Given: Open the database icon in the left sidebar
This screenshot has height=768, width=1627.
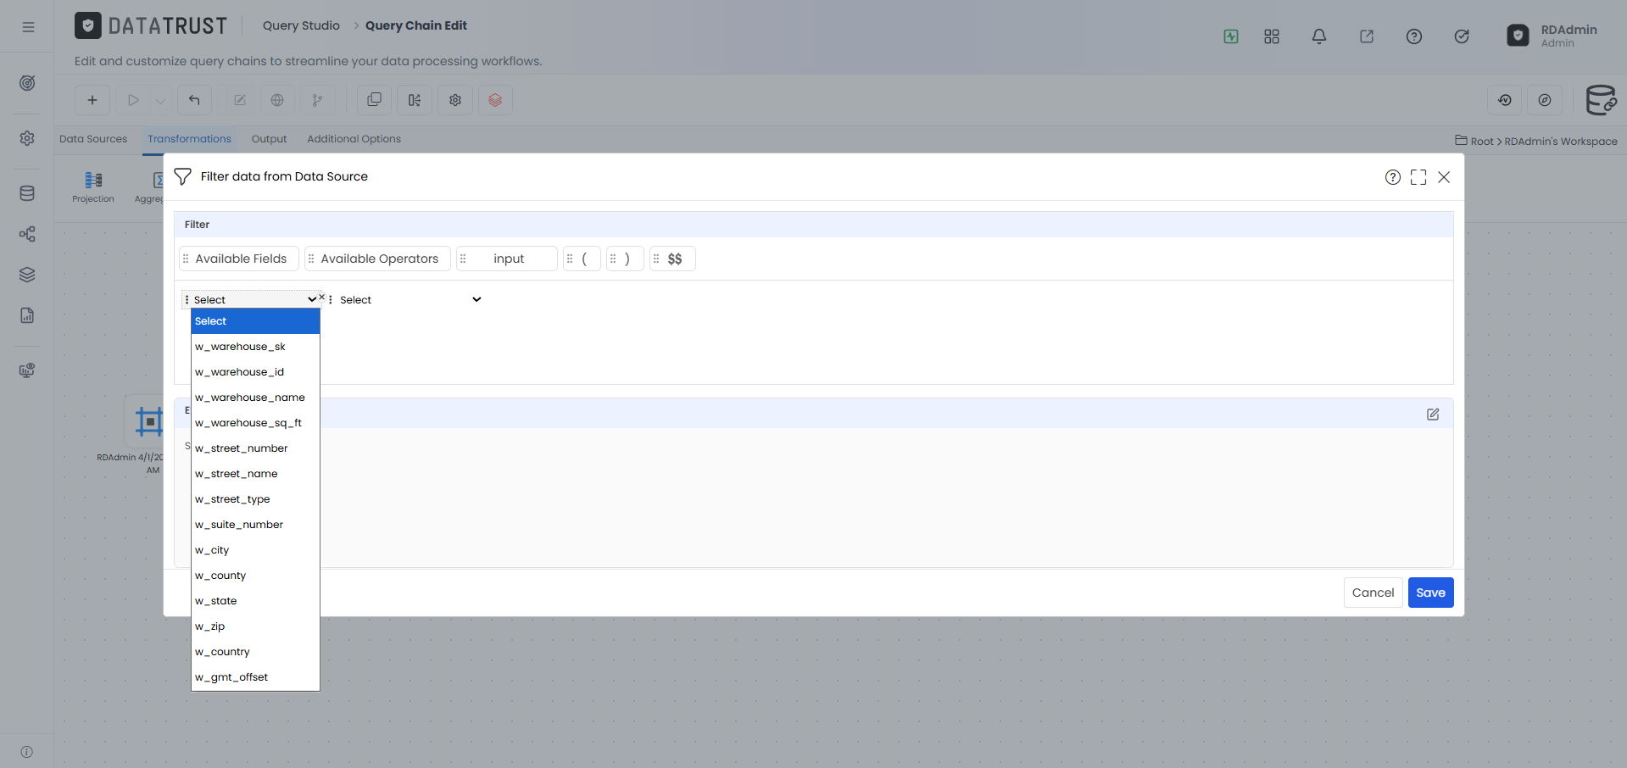Looking at the screenshot, I should point(27,193).
